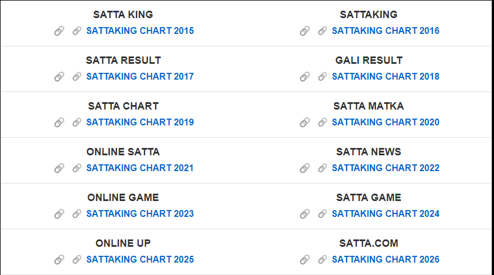The height and width of the screenshot is (275, 494).
Task: Visit the SATTAKING CHART 2018 page
Action: coord(385,77)
